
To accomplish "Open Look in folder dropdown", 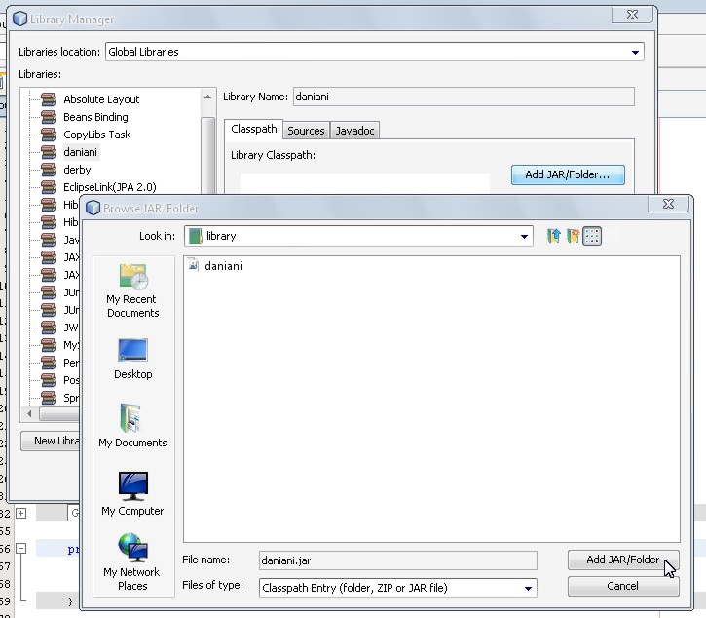I will coord(524,236).
